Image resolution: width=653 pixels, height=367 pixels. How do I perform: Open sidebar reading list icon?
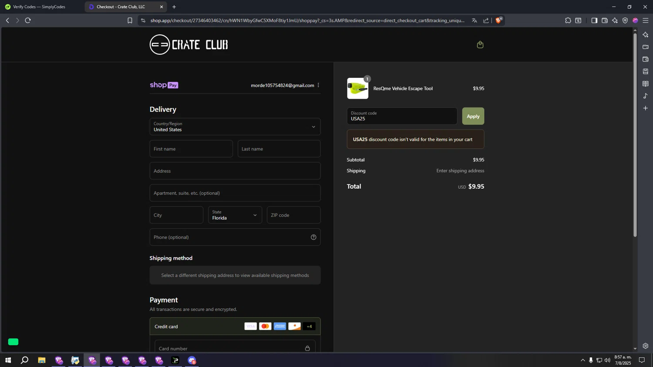[646, 83]
